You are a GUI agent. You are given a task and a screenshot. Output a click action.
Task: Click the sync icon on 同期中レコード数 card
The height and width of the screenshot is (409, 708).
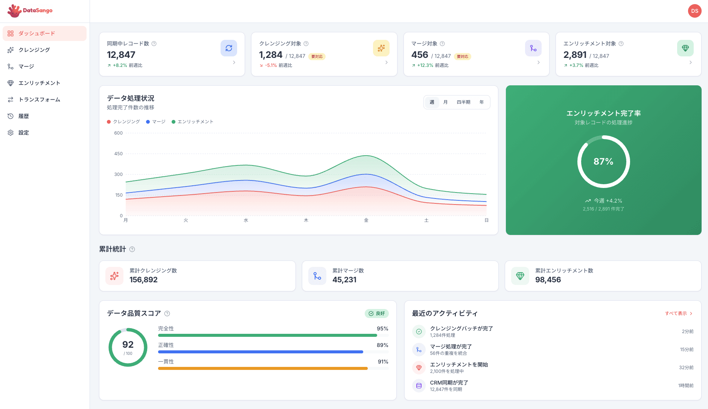point(229,48)
